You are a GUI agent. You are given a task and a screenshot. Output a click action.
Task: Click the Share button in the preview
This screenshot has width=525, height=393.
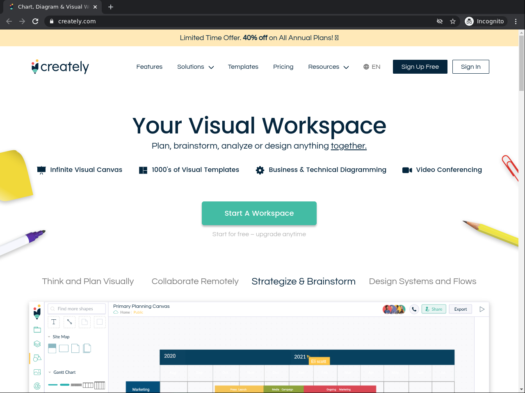click(434, 309)
